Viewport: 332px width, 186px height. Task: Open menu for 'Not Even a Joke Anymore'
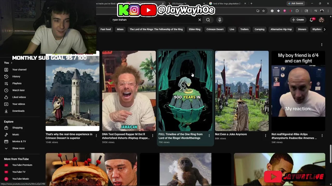click(x=265, y=136)
